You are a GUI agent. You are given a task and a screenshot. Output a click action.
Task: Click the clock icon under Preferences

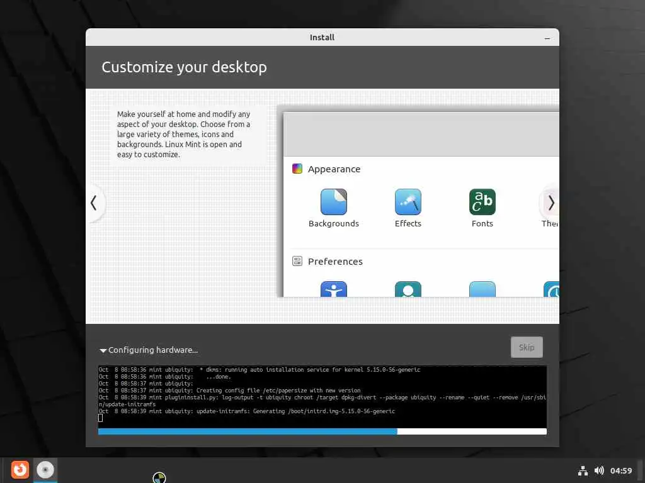[551, 289]
